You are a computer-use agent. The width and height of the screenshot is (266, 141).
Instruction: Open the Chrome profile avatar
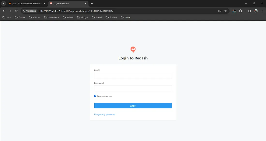point(256,11)
